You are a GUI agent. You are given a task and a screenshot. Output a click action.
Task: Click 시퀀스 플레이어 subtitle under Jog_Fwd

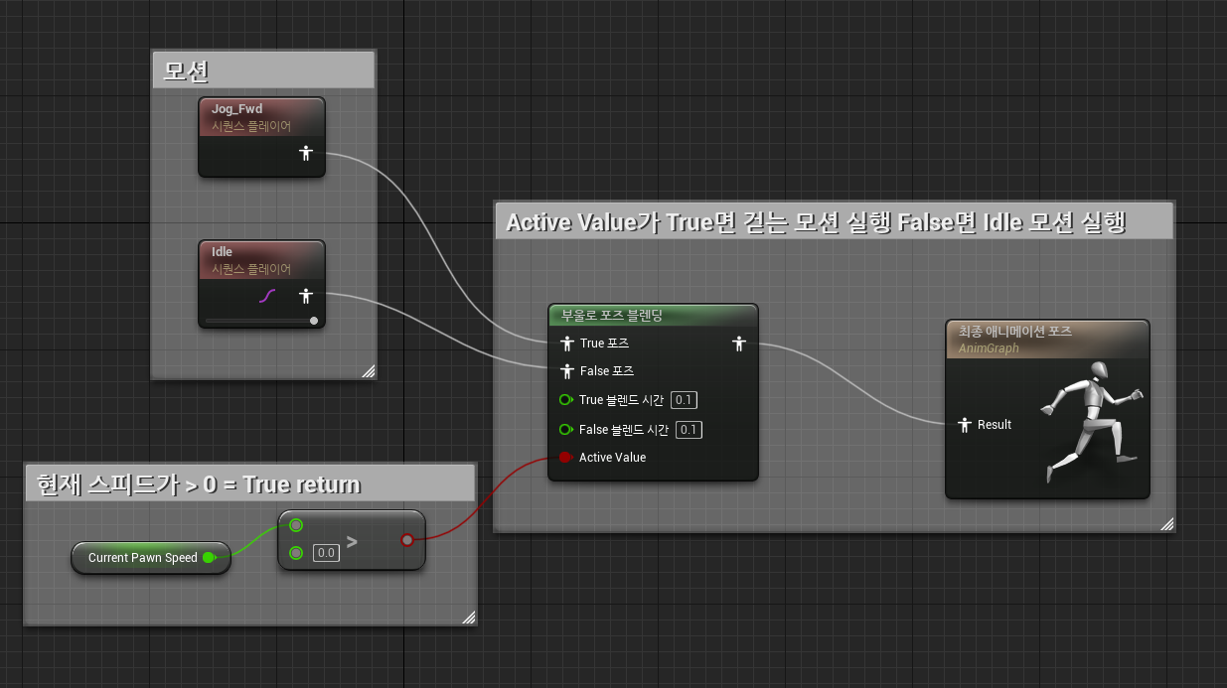[251, 126]
